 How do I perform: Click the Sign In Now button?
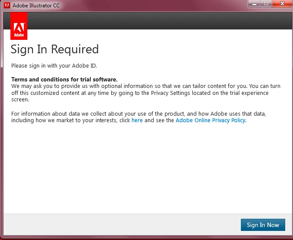pos(263,225)
